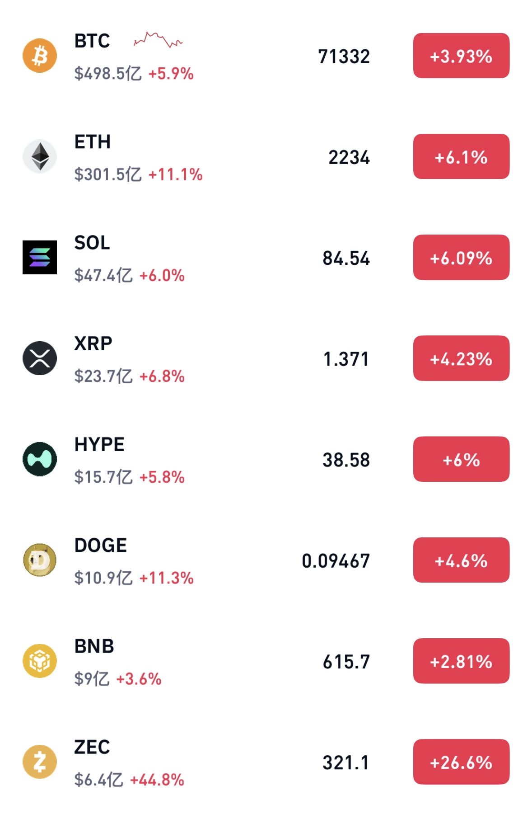The height and width of the screenshot is (814, 532).
Task: Click the HYPE price 38.58
Action: pos(346,460)
